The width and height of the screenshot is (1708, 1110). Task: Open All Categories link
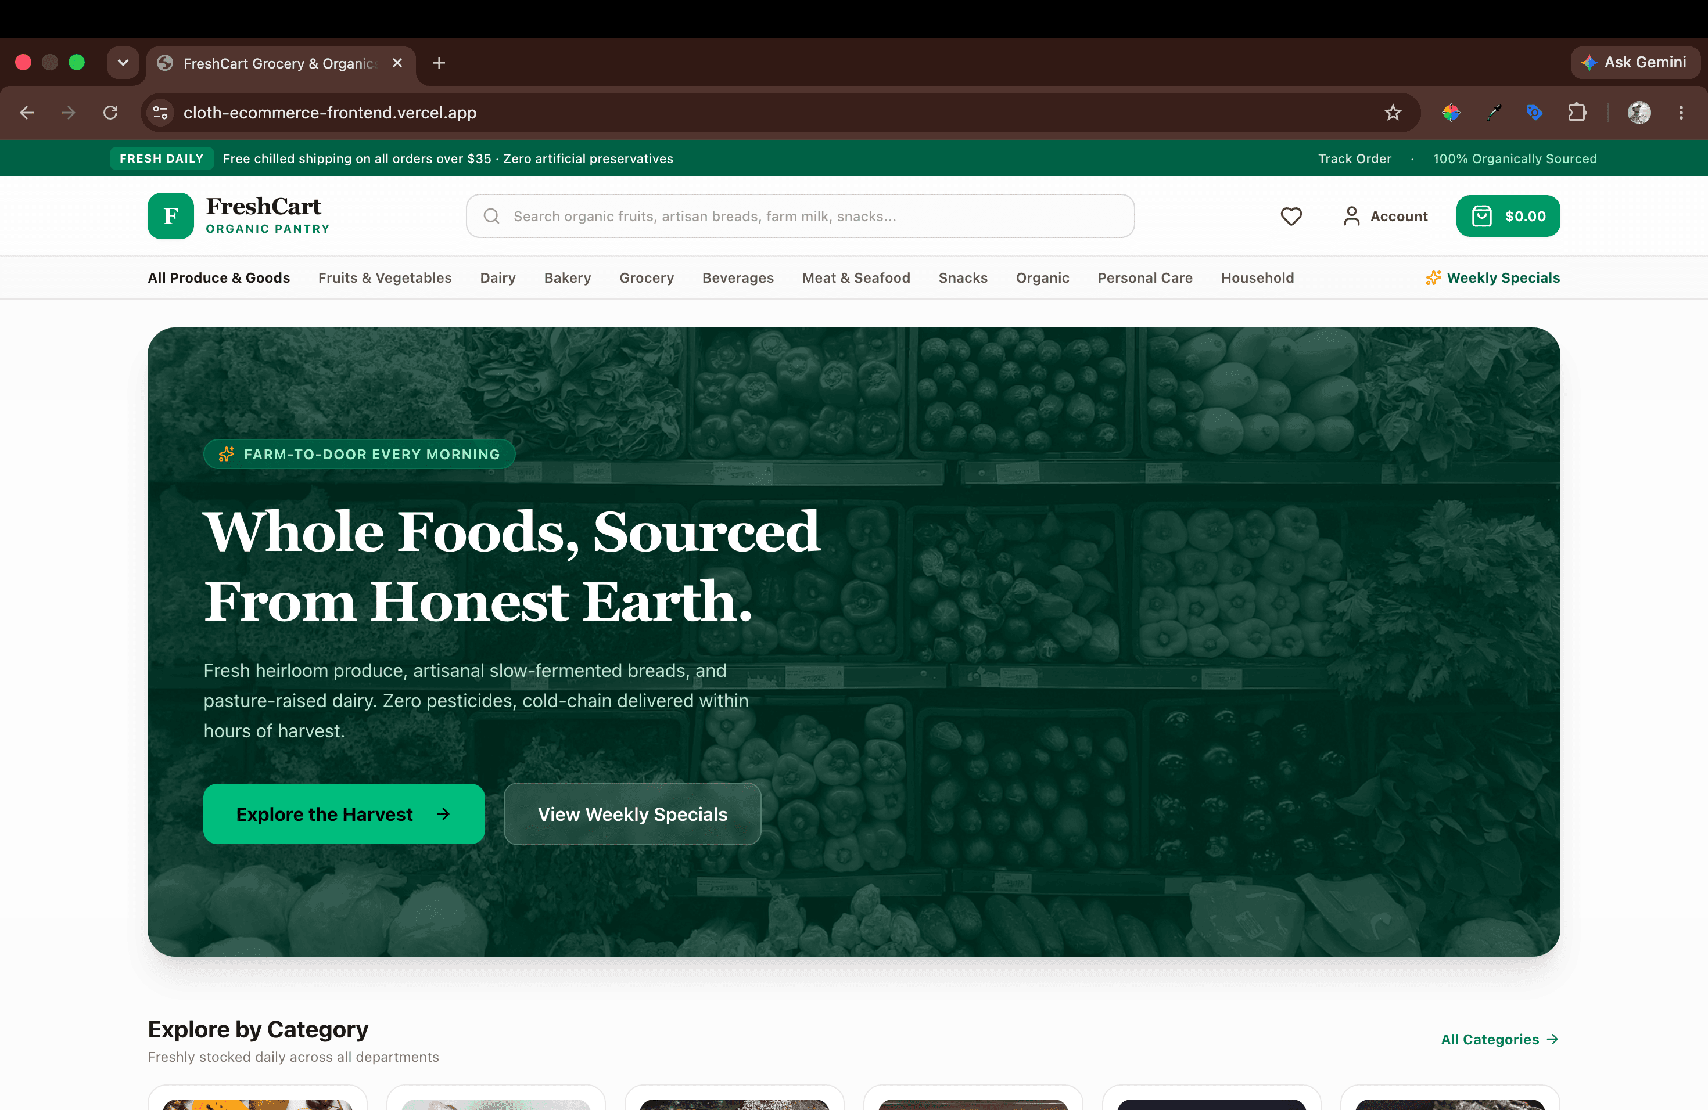[x=1499, y=1039]
